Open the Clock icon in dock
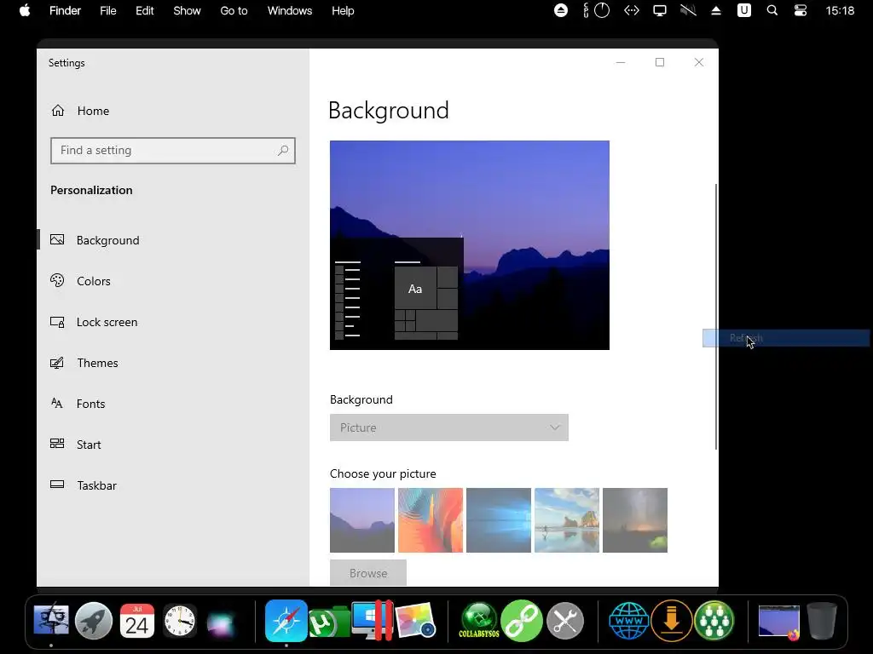 pos(180,621)
